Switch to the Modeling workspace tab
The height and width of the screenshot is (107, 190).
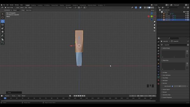(x=34, y=5)
